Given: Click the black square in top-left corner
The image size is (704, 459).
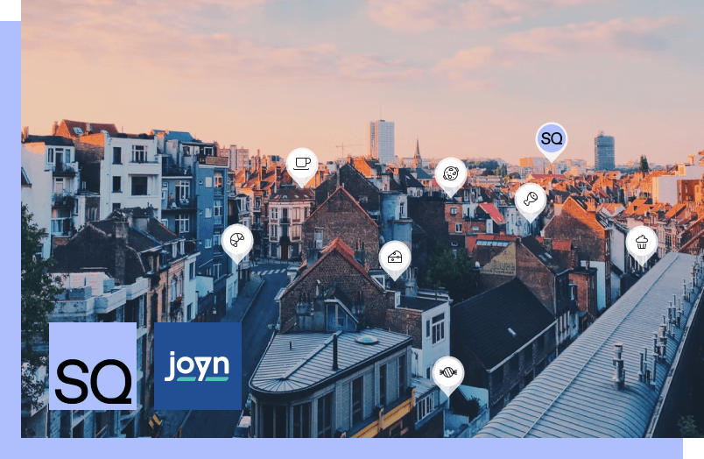Looking at the screenshot, I should click(x=10, y=10).
